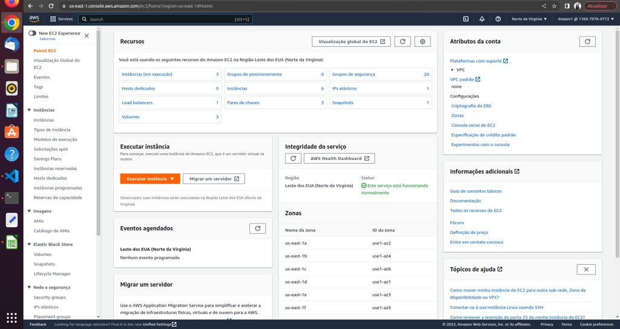620x329 pixels.
Task: Open the AWS help question-mark icon
Action: 498,19
